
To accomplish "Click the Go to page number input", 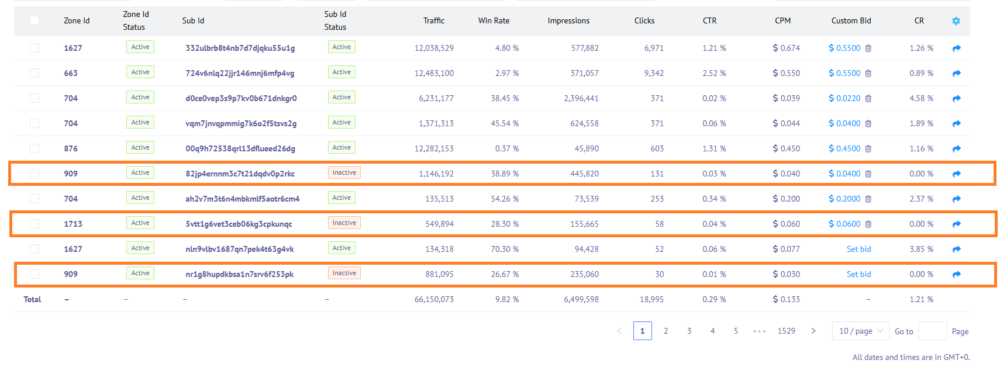I will pos(932,331).
